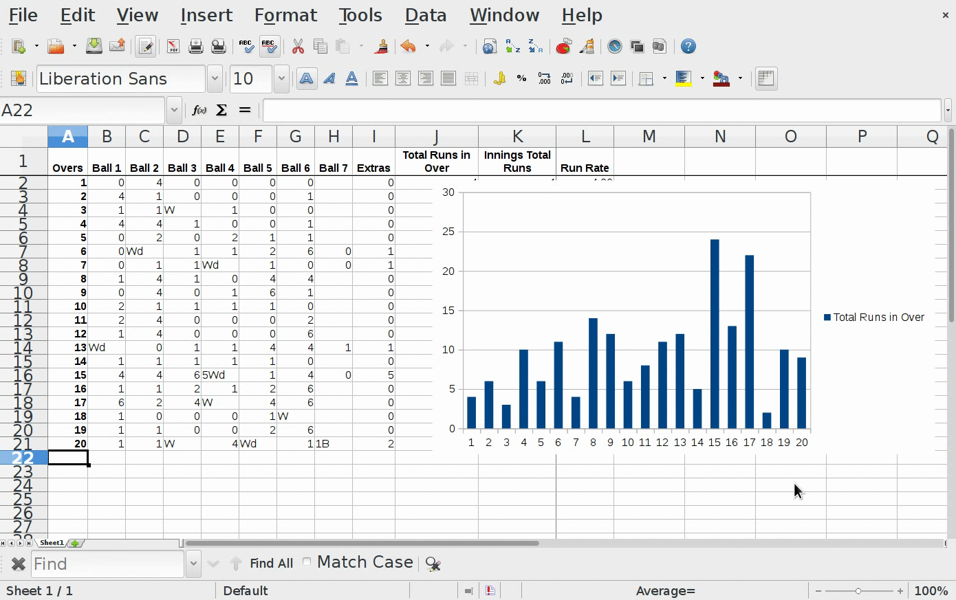Expand the Name Box dropdown arrow
The image size is (956, 600).
[x=174, y=110]
